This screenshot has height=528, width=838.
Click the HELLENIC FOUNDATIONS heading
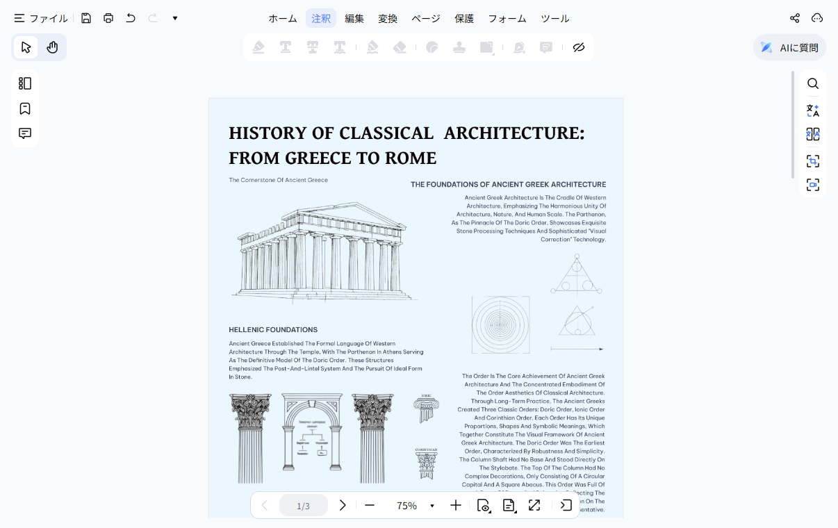(273, 330)
